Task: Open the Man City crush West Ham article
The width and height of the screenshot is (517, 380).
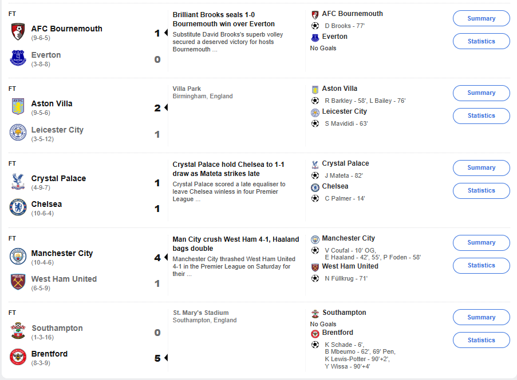Action: click(236, 244)
